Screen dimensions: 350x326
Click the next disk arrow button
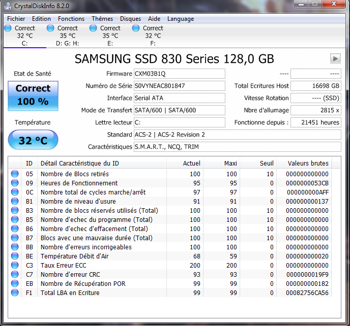point(335,59)
